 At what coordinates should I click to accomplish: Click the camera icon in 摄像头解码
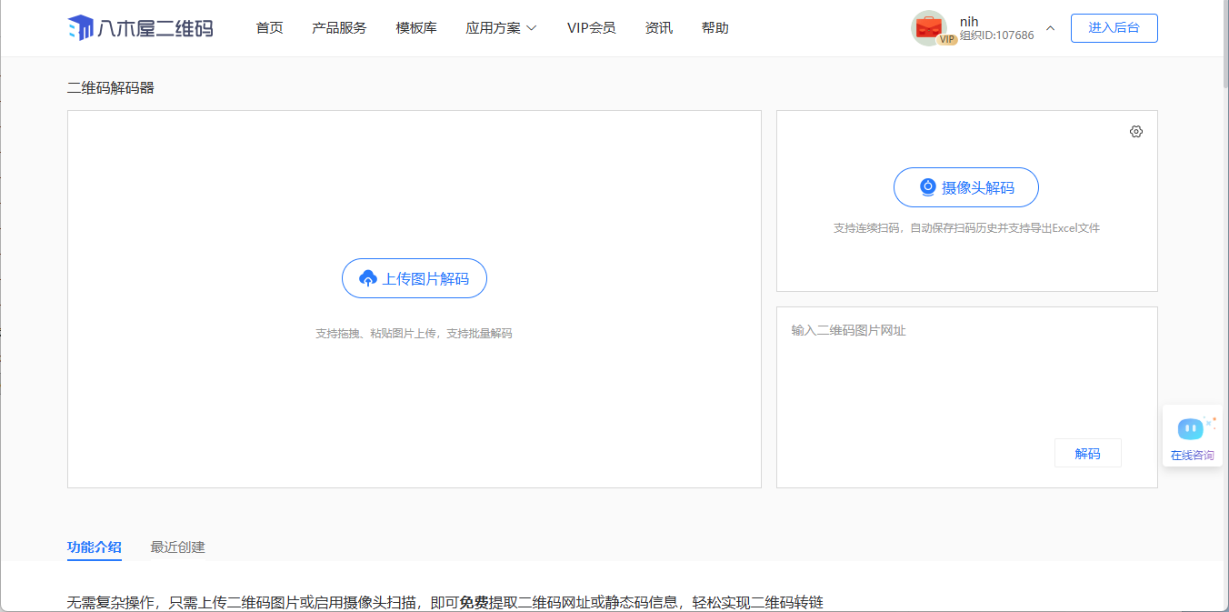[x=927, y=187]
